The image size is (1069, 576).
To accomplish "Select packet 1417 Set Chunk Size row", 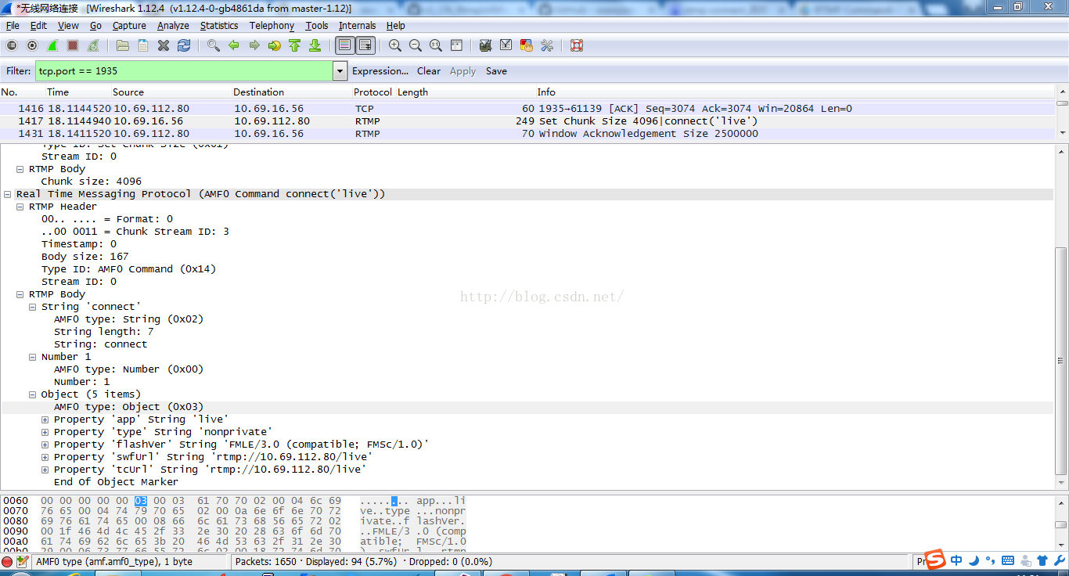I will [527, 121].
